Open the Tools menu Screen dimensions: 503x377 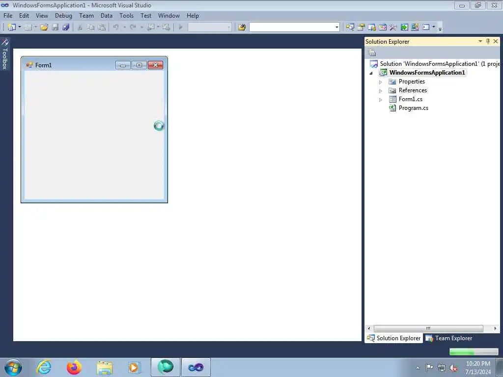(126, 16)
